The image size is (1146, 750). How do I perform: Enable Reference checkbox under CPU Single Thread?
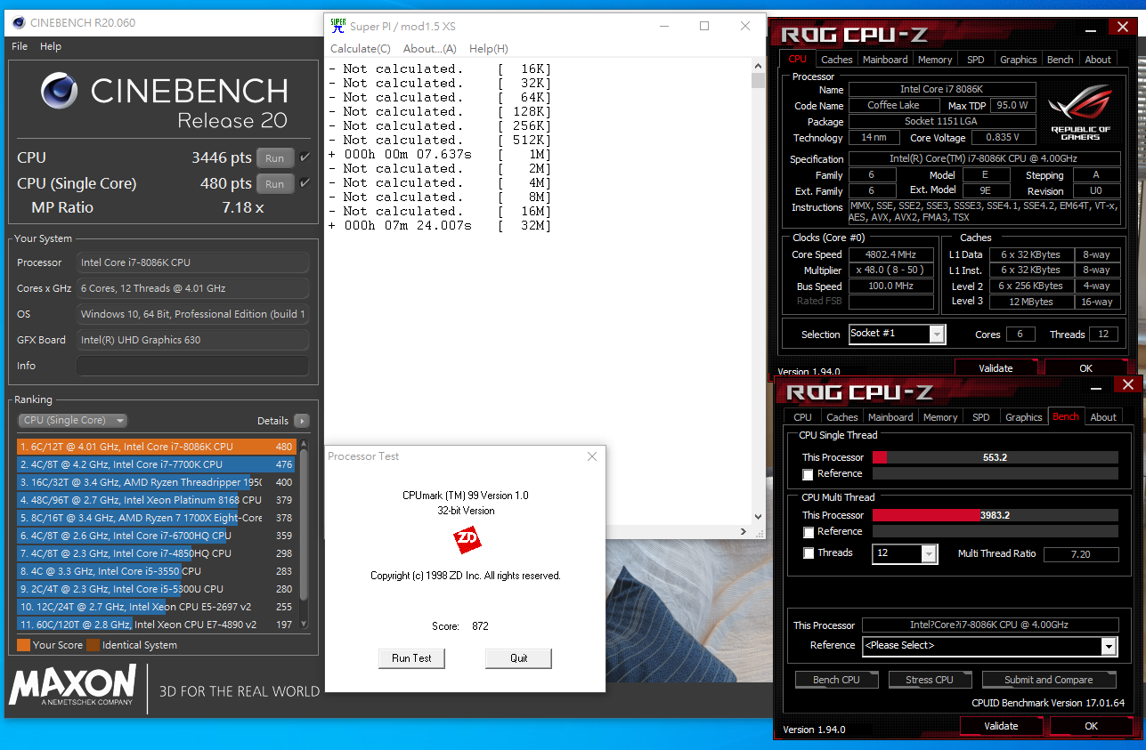tap(808, 474)
